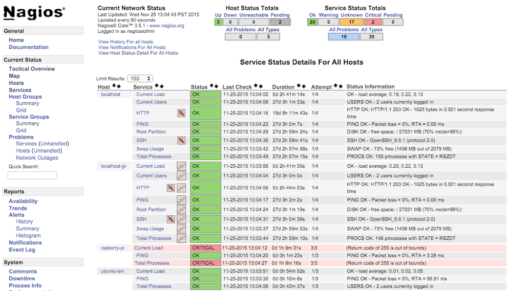Click notifications-disabled icon for localhost HTTP service
This screenshot has width=508, height=291.
click(181, 113)
